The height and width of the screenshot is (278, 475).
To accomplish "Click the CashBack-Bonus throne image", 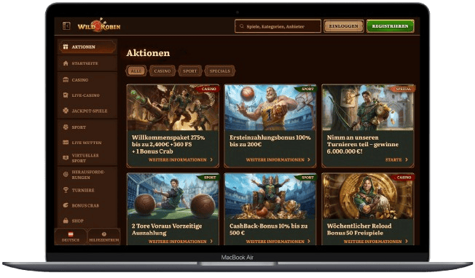I will point(270,196).
